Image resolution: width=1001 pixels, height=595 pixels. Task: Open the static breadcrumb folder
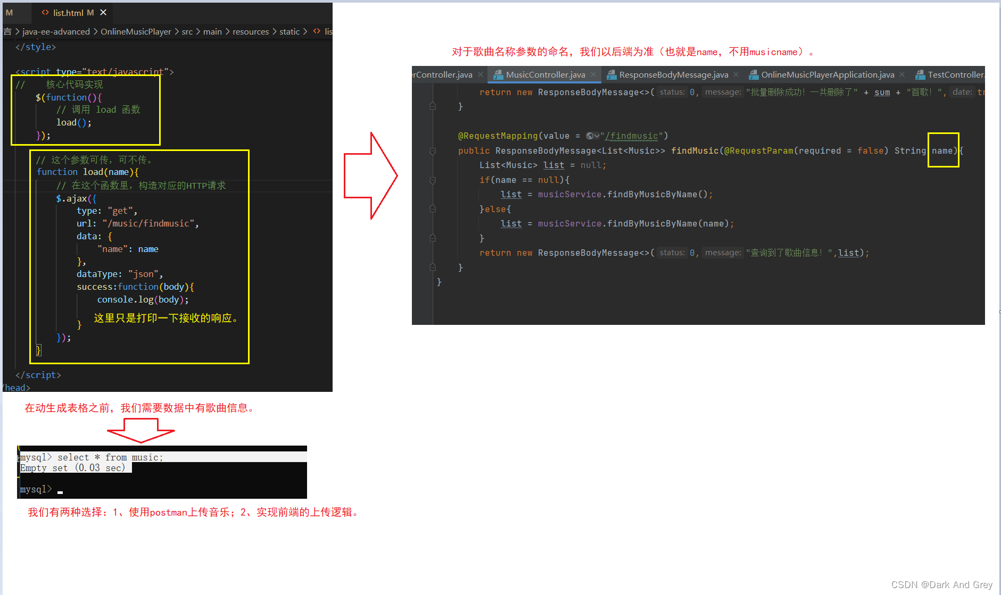[x=289, y=32]
